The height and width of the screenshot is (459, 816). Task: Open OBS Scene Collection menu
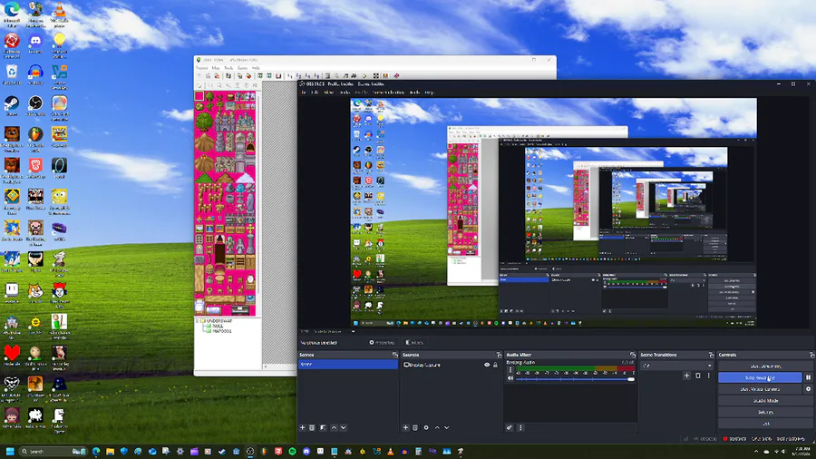coord(388,93)
